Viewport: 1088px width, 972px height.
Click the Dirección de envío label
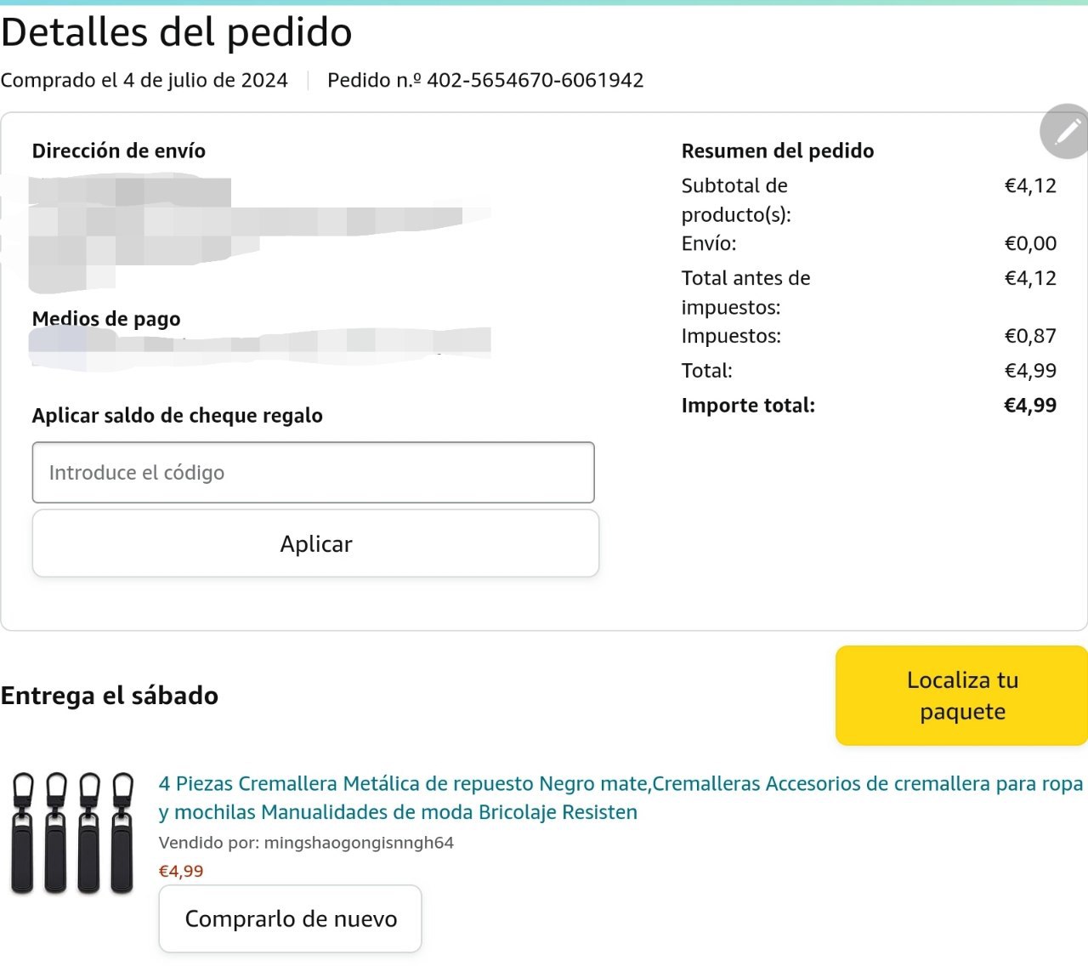[x=119, y=151]
